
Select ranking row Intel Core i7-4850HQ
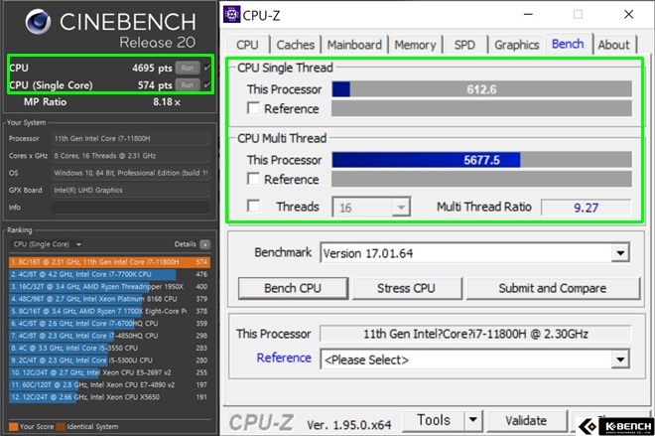tap(109, 336)
